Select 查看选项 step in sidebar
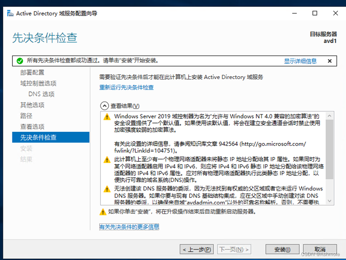 point(32,127)
